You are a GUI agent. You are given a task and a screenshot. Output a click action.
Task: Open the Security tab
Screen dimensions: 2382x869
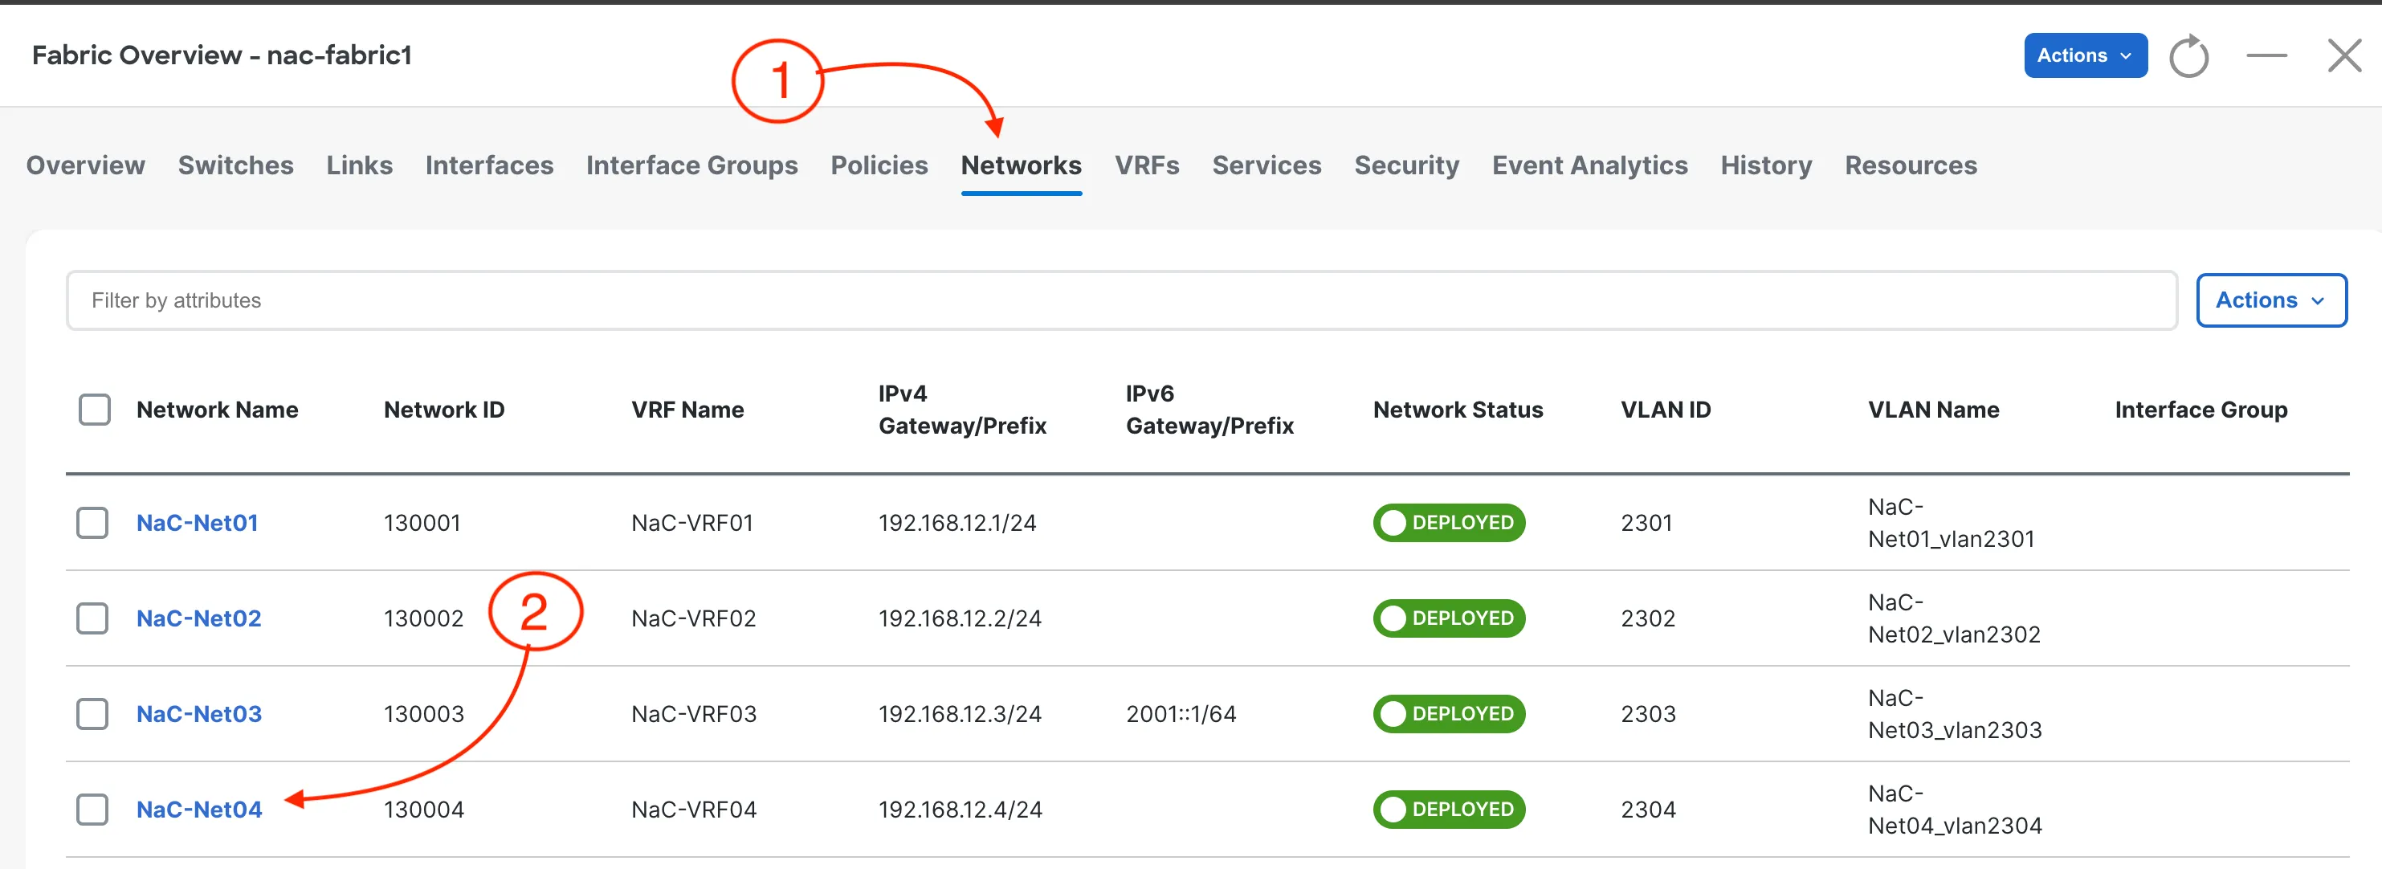pos(1406,165)
